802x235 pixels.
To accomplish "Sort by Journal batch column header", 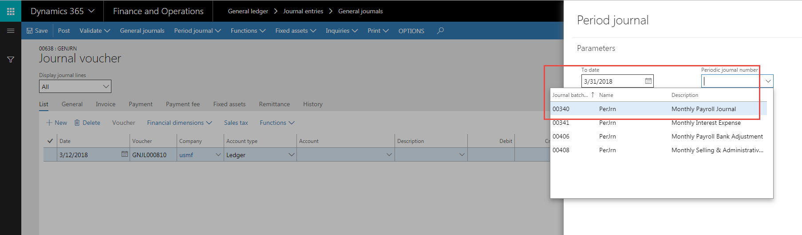I will (x=570, y=95).
